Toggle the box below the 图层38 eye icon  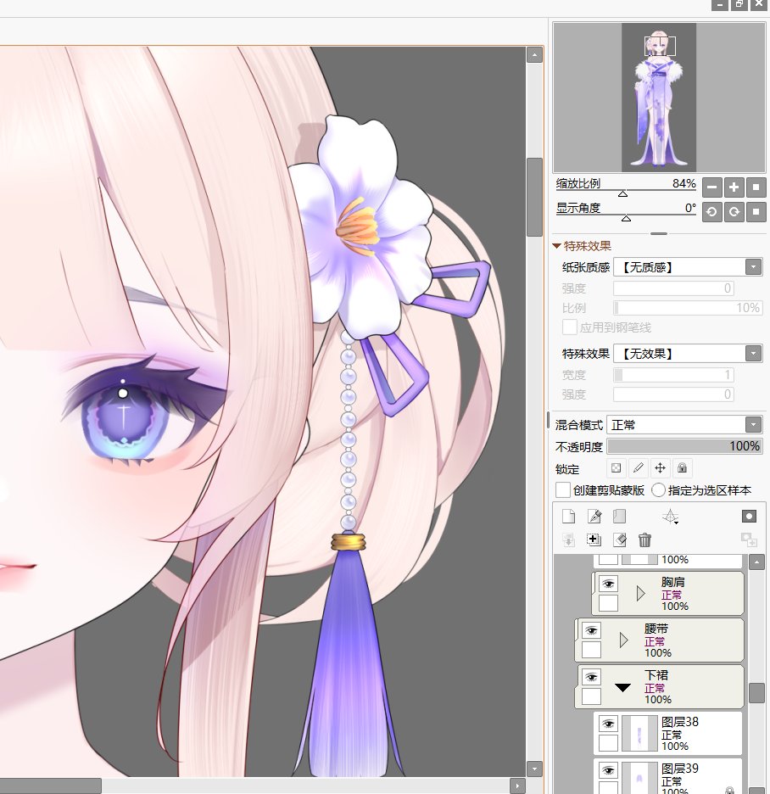609,743
